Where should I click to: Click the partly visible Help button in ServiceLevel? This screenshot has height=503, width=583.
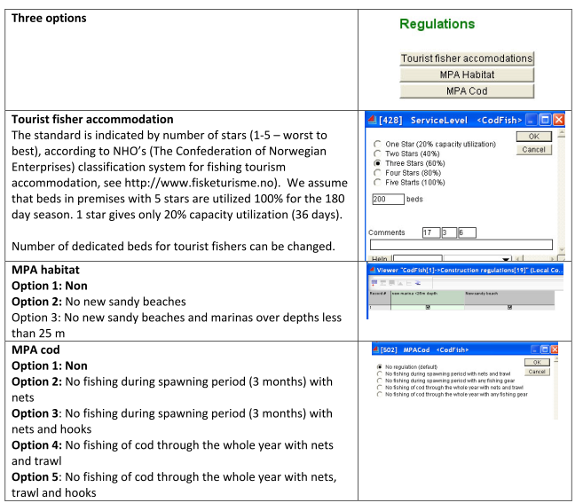click(379, 258)
